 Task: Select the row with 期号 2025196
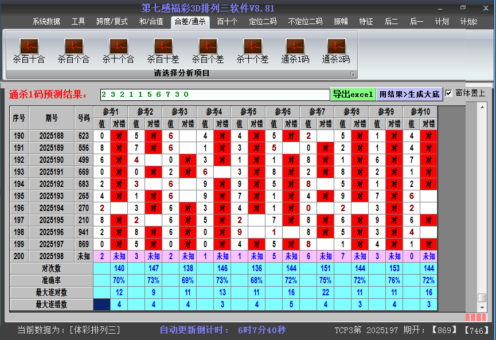click(223, 232)
